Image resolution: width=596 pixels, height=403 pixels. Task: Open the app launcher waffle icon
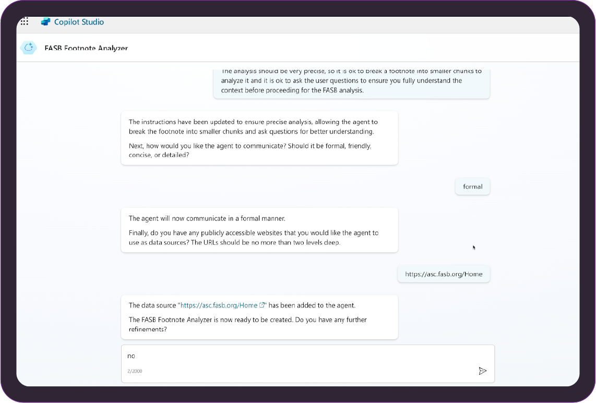25,22
